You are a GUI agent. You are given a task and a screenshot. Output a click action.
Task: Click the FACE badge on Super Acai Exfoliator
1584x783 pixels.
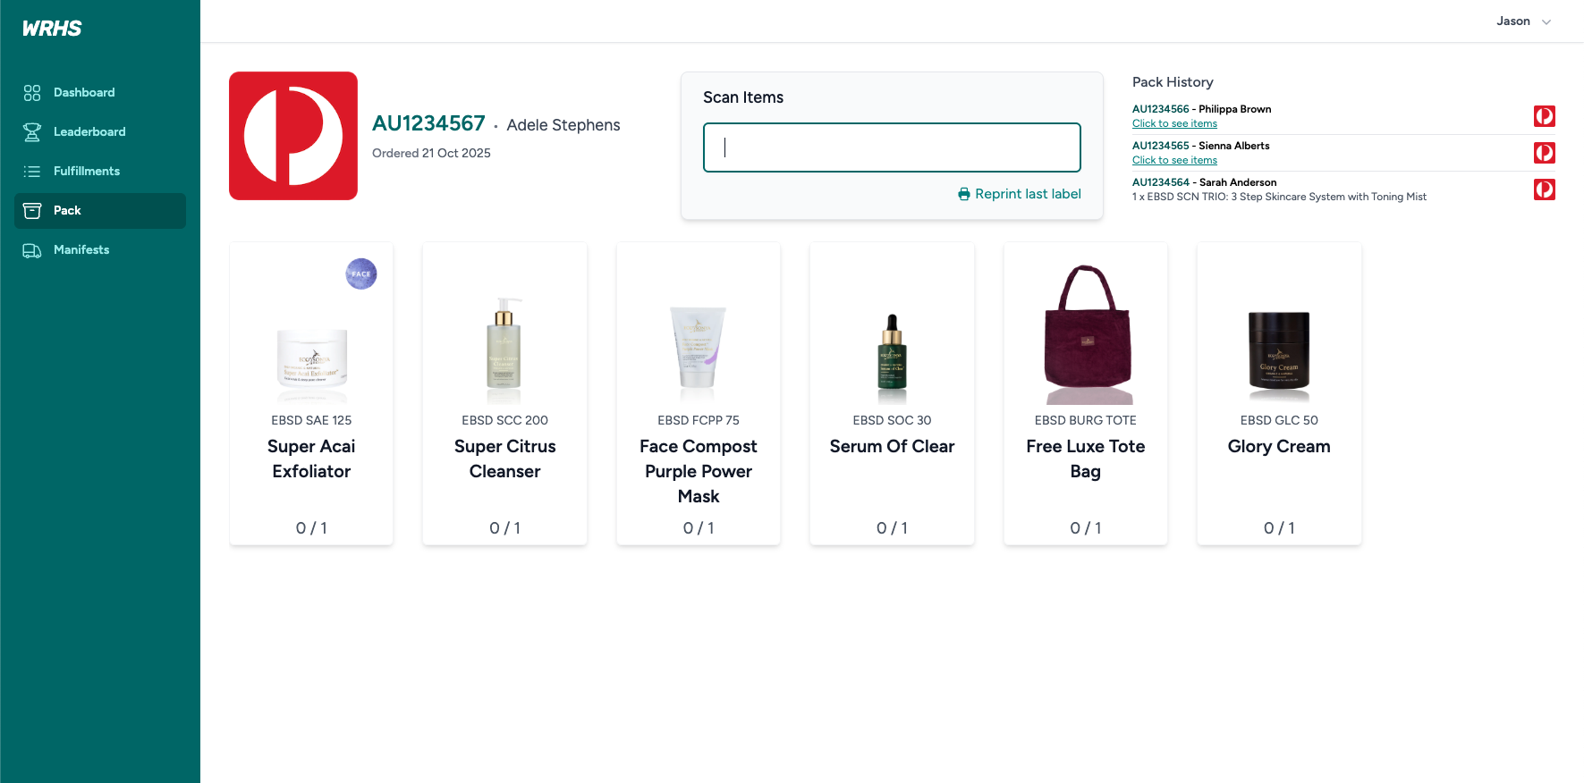[360, 274]
